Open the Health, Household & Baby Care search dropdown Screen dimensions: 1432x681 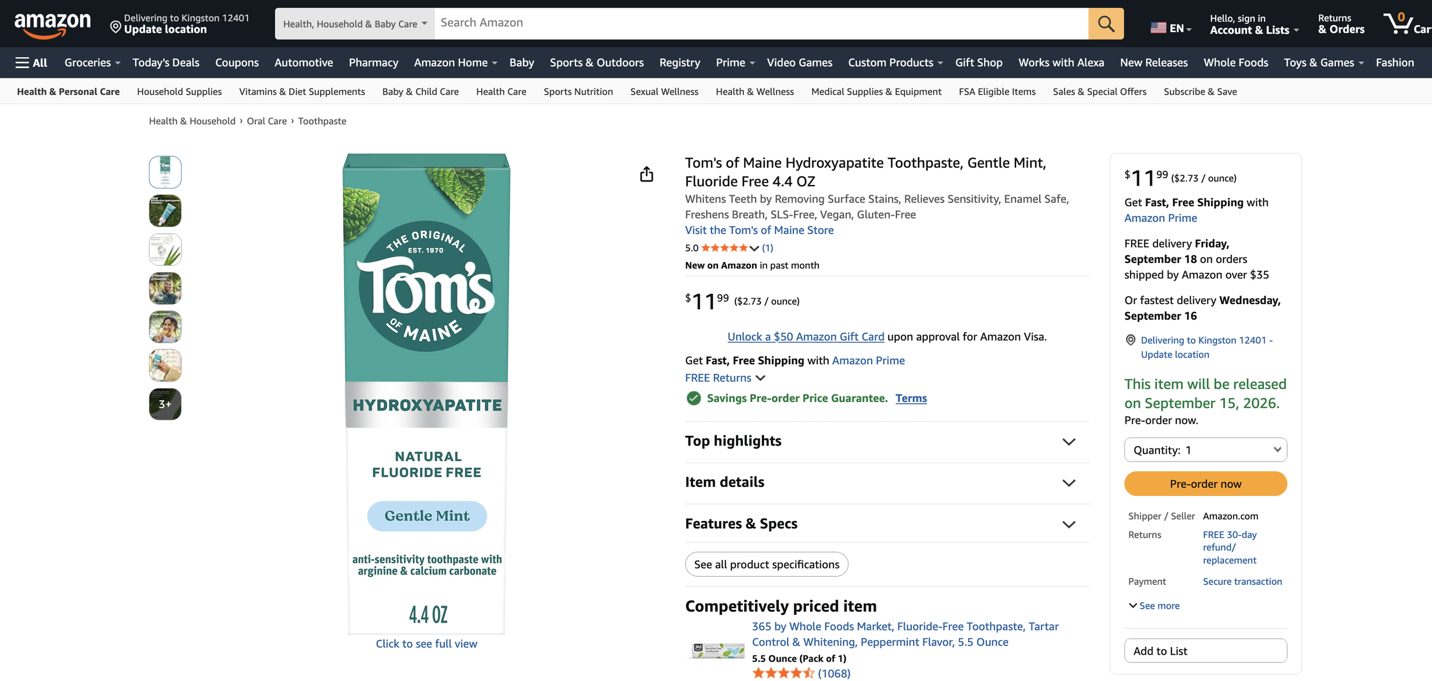click(355, 23)
